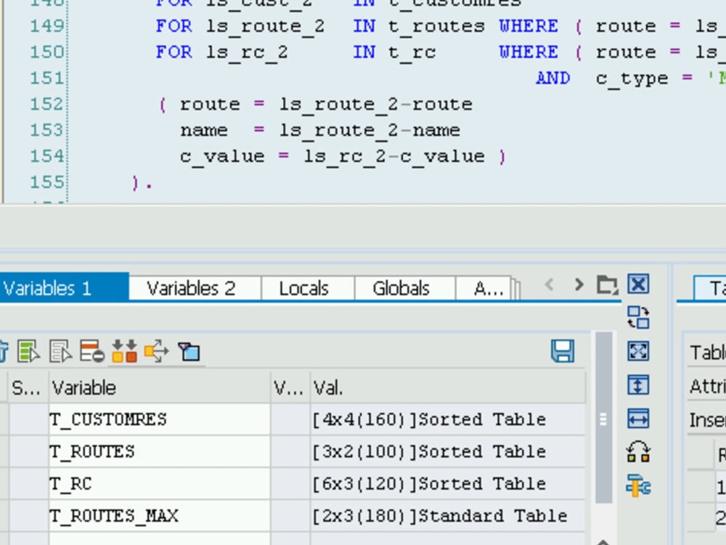
Task: Select the Locals tab
Action: tap(308, 288)
